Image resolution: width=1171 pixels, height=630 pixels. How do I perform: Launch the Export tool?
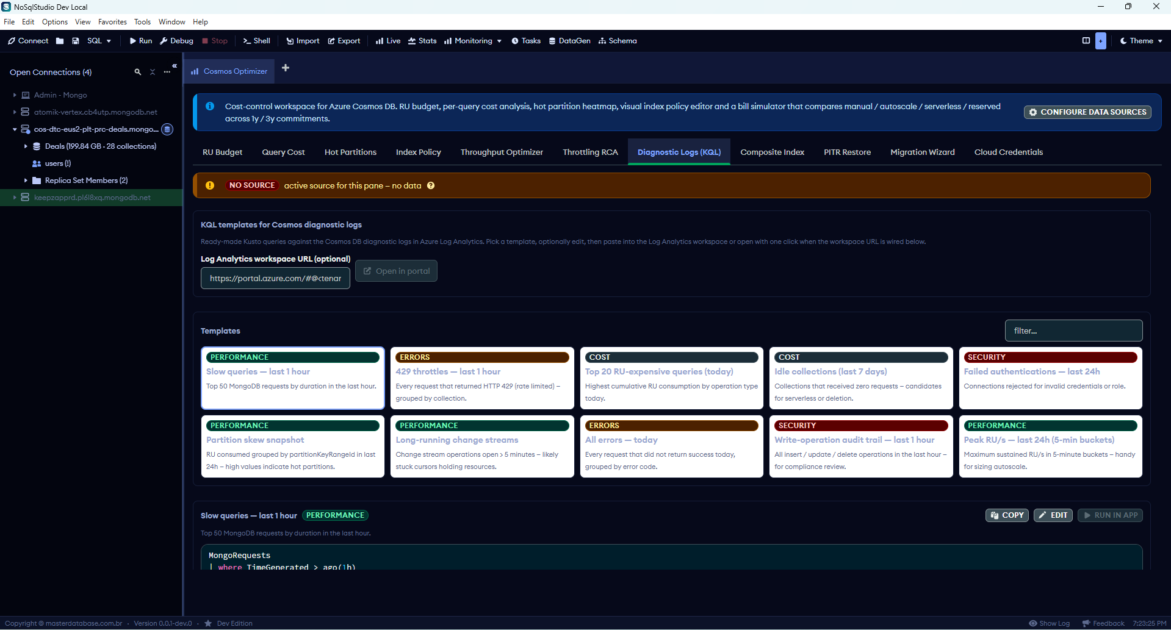[x=344, y=41]
